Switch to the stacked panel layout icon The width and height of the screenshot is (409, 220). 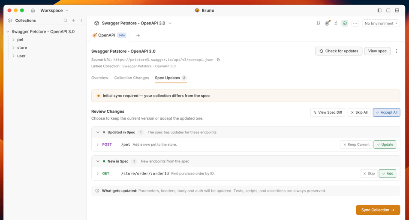(x=397, y=10)
